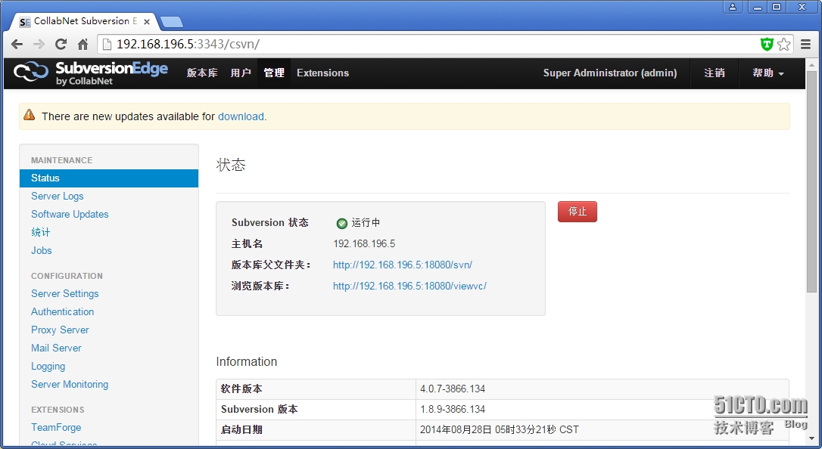This screenshot has height=449, width=822.
Task: Follow the download updates link
Action: click(x=241, y=116)
